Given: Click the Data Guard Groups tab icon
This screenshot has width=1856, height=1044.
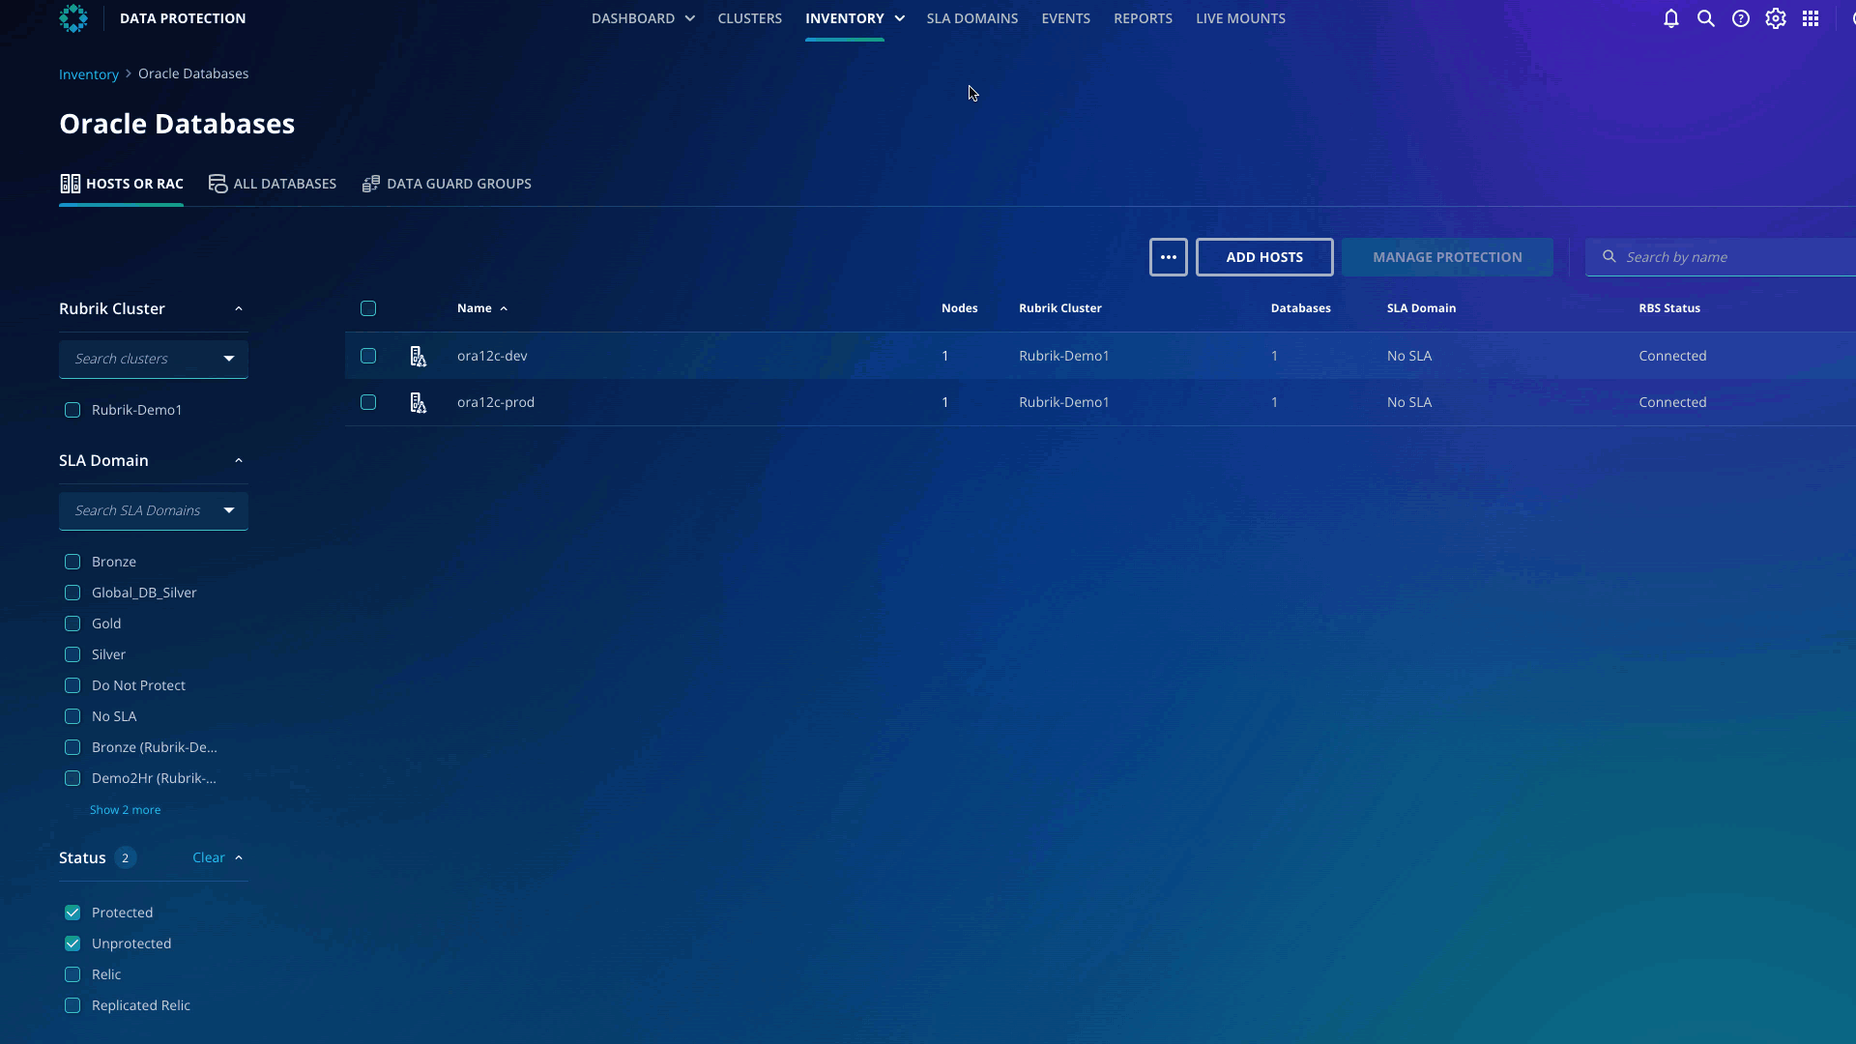Looking at the screenshot, I should click(x=371, y=184).
